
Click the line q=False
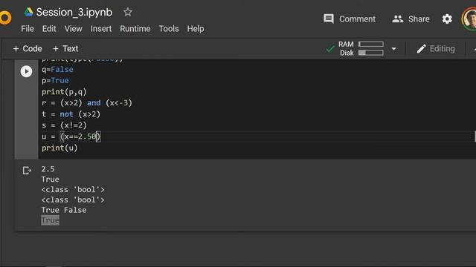(x=57, y=69)
